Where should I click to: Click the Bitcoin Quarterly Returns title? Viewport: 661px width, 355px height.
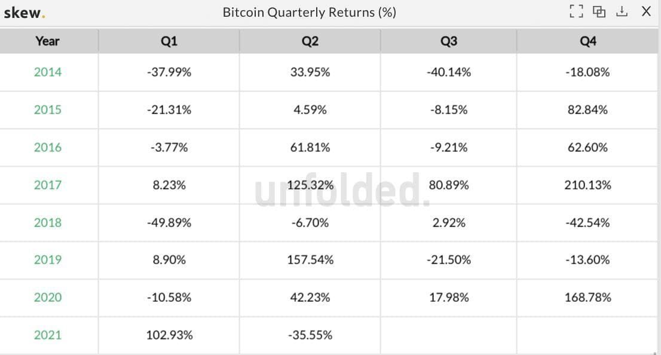click(x=309, y=13)
